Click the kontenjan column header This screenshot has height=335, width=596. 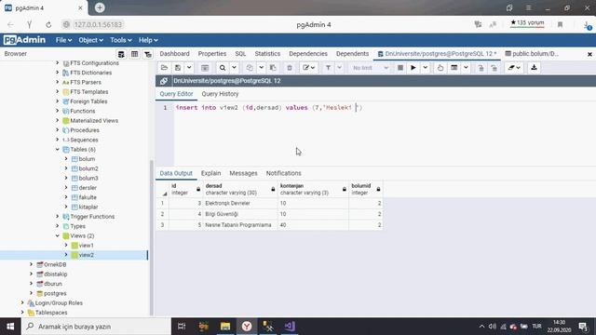coord(313,189)
